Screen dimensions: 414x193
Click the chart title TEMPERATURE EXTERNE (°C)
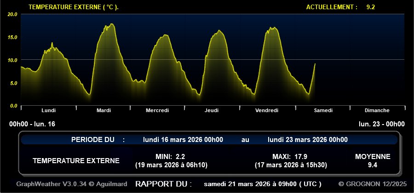(73, 7)
